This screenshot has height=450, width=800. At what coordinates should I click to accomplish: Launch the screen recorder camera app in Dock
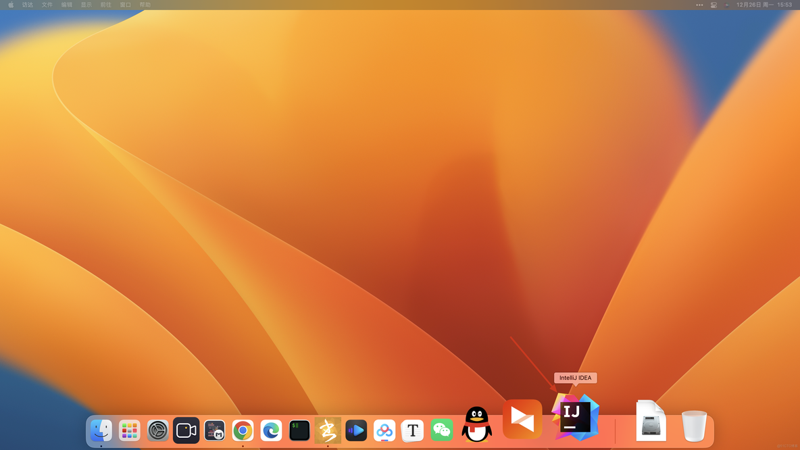point(186,430)
